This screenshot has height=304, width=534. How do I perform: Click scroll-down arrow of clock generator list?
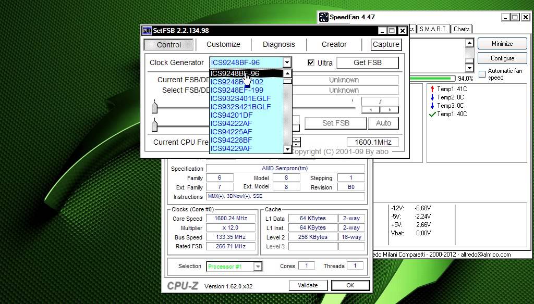coord(287,149)
